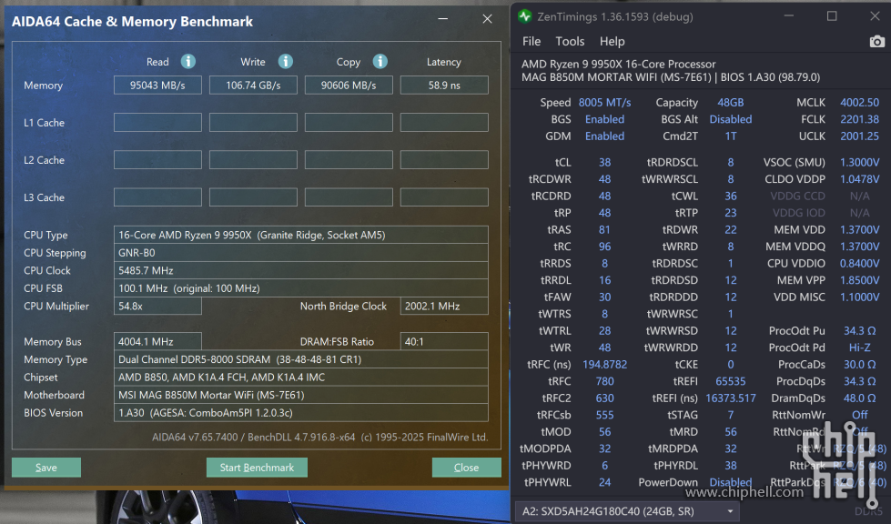Click the tREFI value 65535
Screen dimensions: 891x524
(x=730, y=381)
